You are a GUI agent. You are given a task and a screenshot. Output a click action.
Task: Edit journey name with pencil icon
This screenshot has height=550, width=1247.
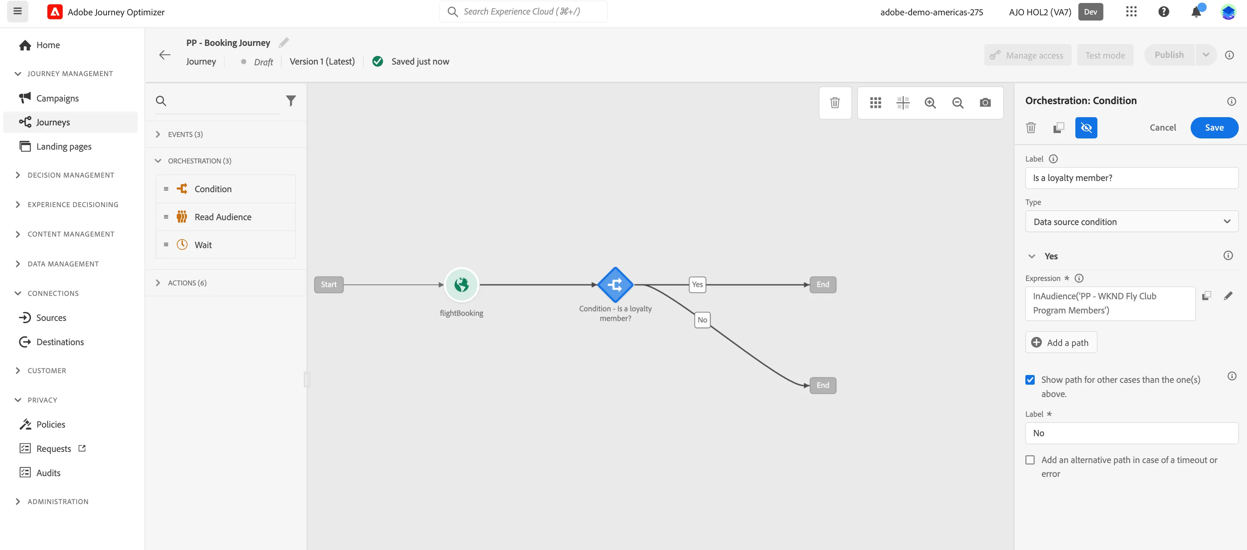tap(284, 43)
